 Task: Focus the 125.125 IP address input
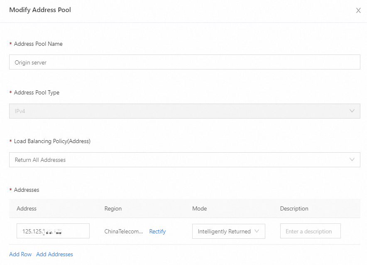tap(53, 231)
